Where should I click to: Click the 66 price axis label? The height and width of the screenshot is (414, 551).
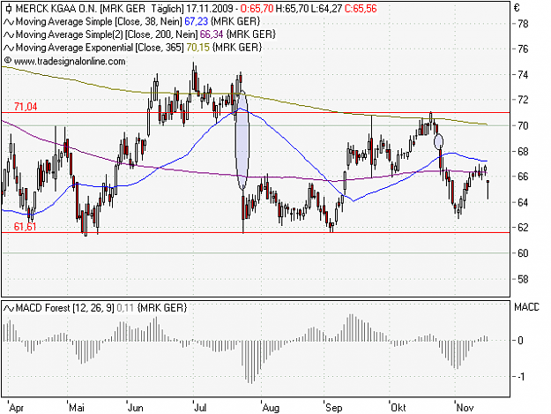coord(523,177)
